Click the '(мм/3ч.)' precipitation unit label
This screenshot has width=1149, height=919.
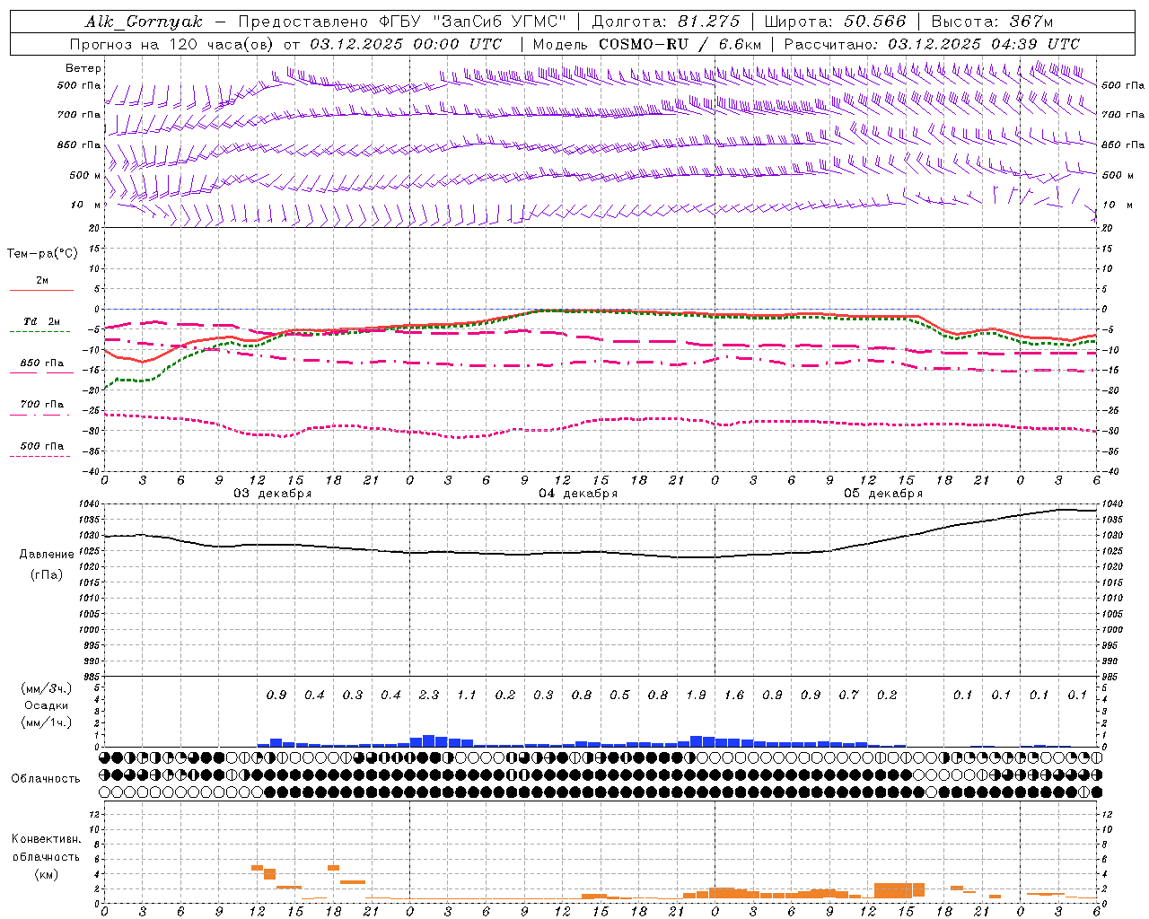pyautogui.click(x=47, y=688)
